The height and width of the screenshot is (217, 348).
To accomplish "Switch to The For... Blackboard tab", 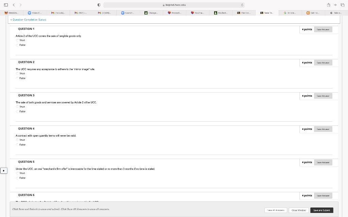I will [x=244, y=13].
